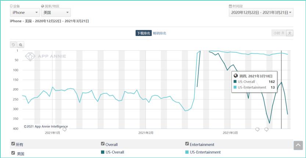Select the 天 daily view button
This screenshot has width=306, height=158.
click(290, 33)
